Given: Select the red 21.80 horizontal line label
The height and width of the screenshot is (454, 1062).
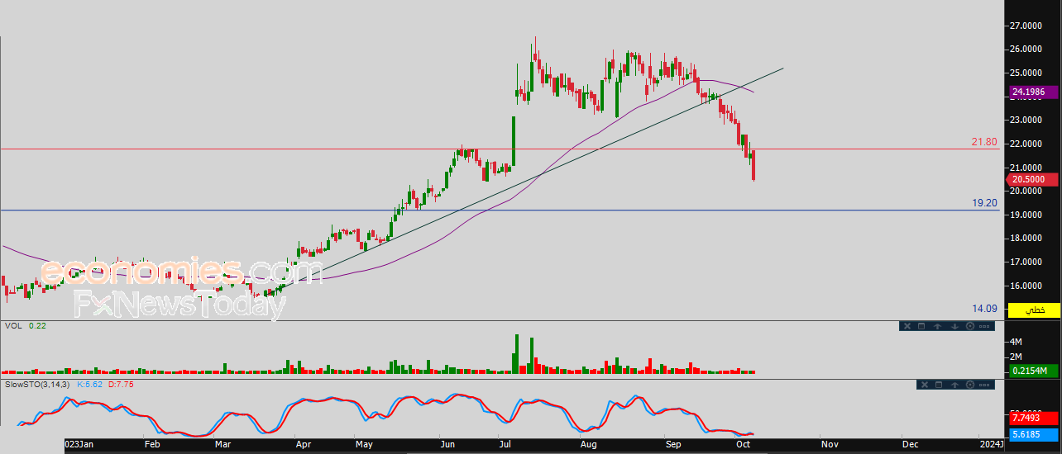Looking at the screenshot, I should pos(983,142).
